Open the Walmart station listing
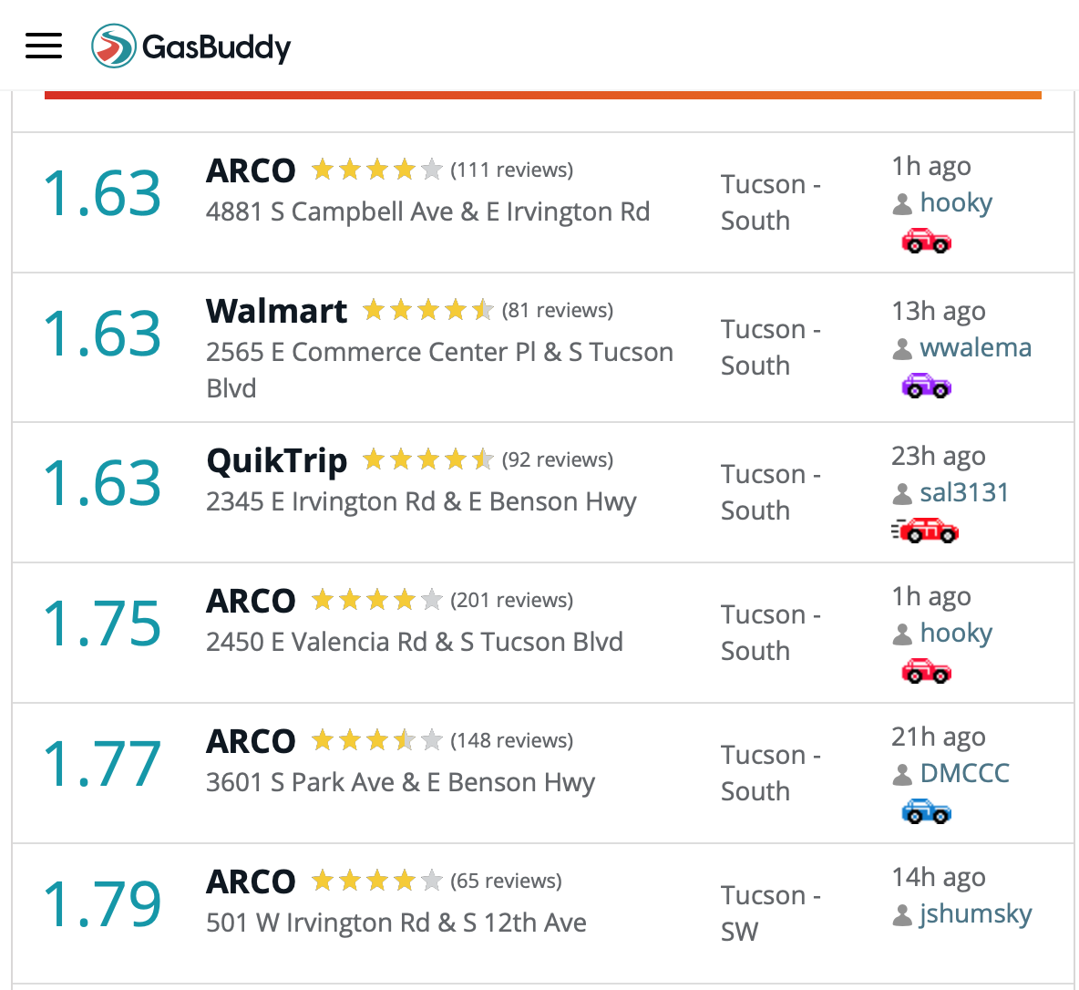 (x=277, y=311)
